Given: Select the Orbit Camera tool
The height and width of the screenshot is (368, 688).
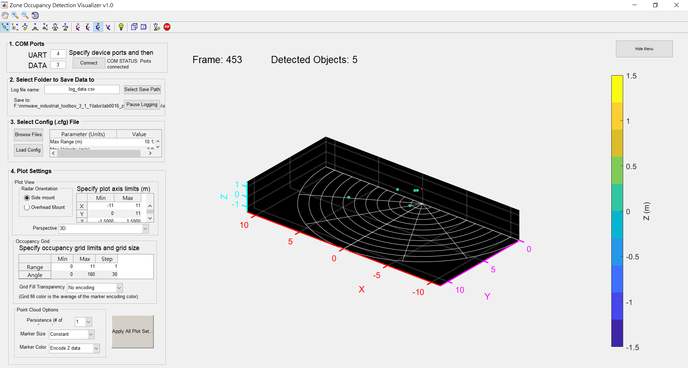Looking at the screenshot, I should (x=5, y=27).
